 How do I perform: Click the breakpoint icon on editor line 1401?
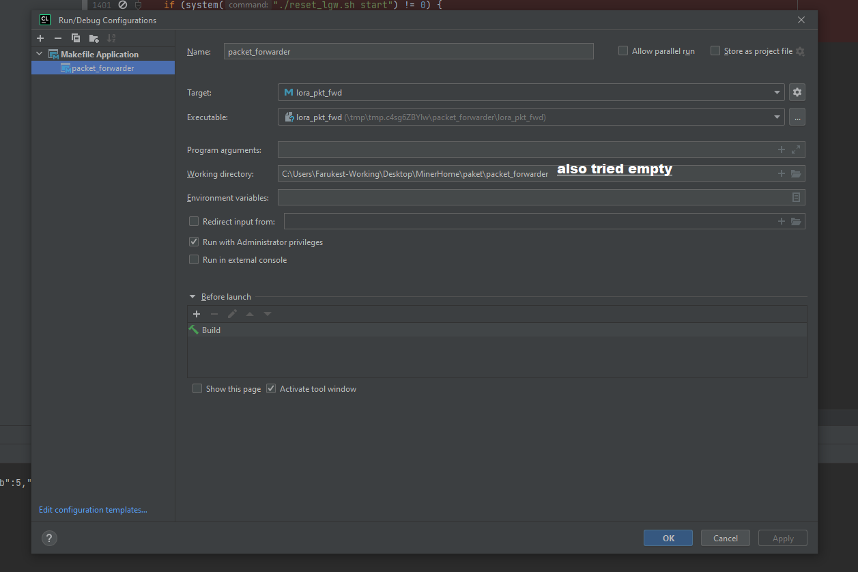pyautogui.click(x=123, y=5)
